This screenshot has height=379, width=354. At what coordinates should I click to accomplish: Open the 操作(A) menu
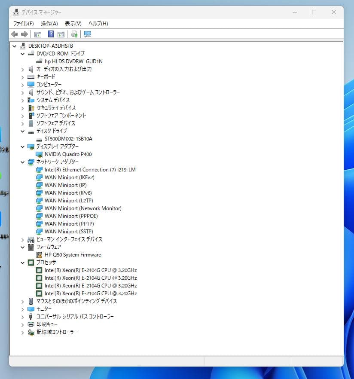49,24
